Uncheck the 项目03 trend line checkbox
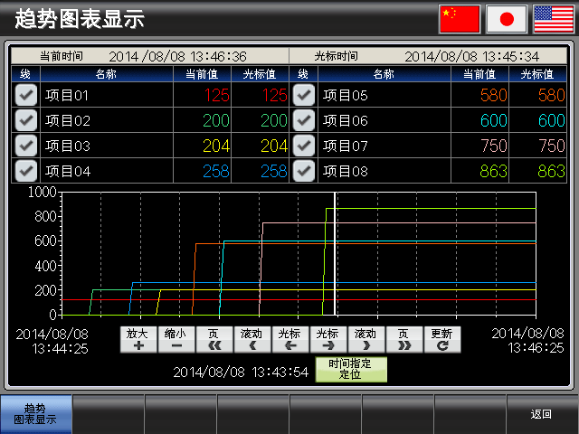The width and height of the screenshot is (579, 434). [26, 146]
